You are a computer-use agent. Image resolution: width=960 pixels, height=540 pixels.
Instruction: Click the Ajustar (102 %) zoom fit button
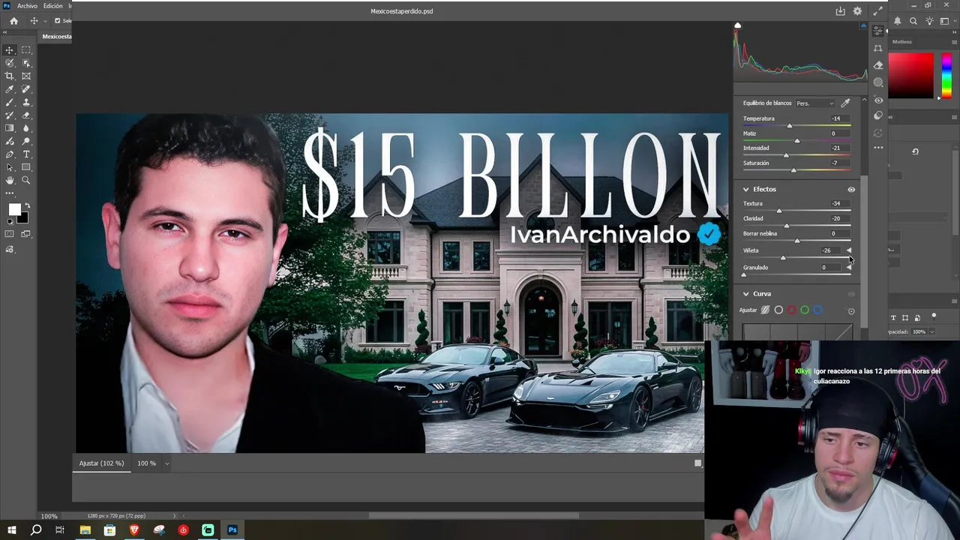click(101, 463)
